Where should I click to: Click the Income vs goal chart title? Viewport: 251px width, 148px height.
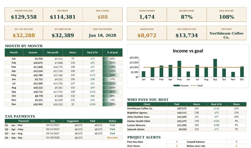188,51
